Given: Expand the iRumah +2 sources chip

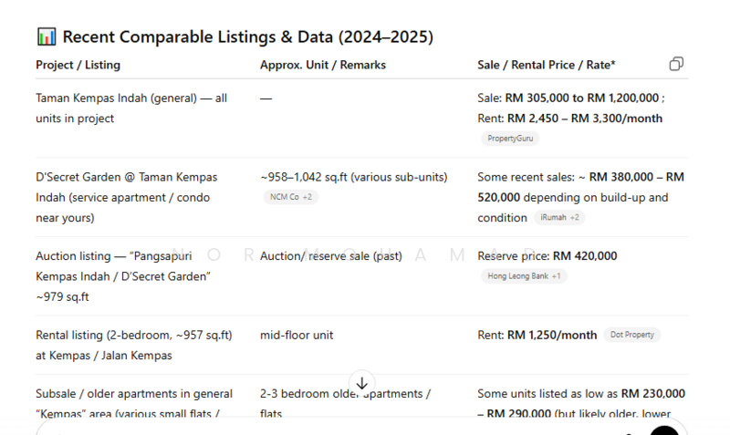Looking at the screenshot, I should click(x=560, y=218).
